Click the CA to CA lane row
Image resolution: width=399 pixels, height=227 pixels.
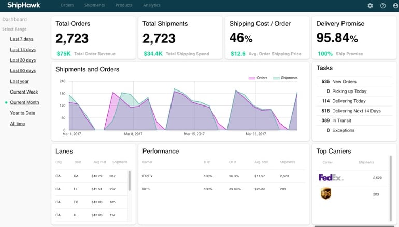point(91,176)
